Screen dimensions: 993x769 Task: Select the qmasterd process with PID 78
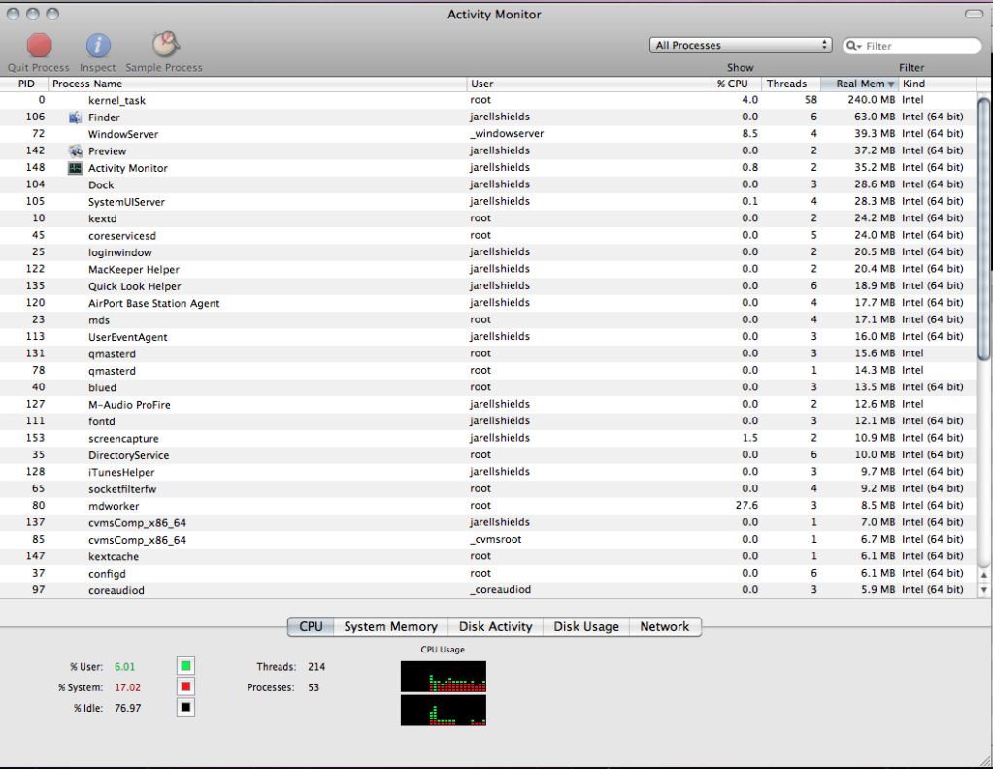pyautogui.click(x=488, y=371)
